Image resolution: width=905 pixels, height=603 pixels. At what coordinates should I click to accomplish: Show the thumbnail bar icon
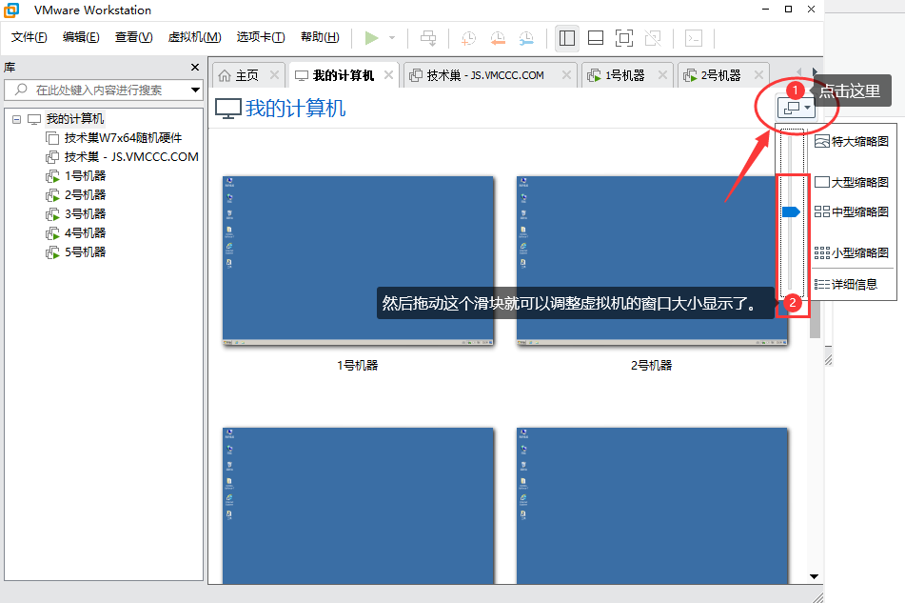596,37
